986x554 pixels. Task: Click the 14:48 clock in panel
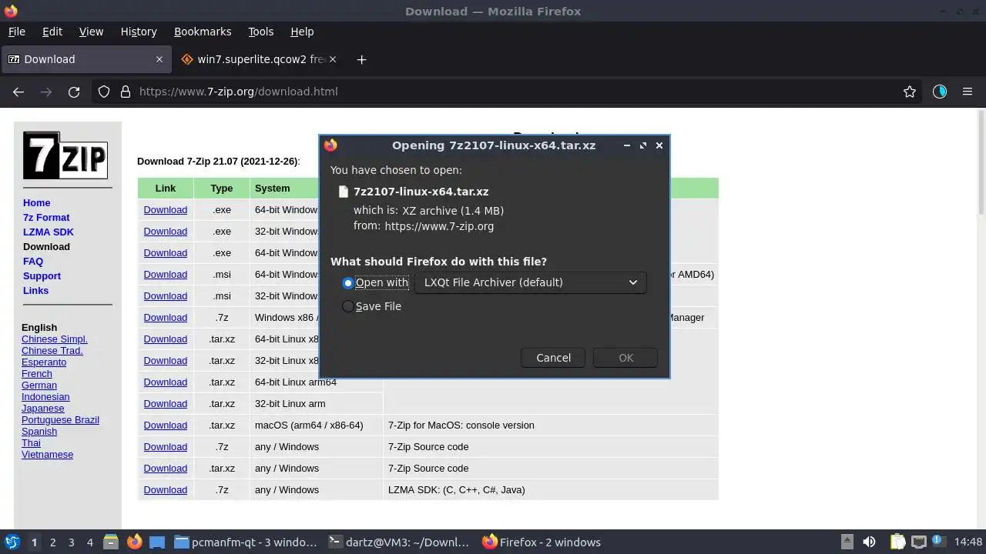tap(968, 542)
